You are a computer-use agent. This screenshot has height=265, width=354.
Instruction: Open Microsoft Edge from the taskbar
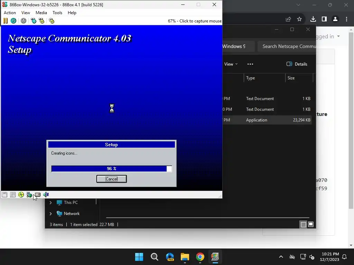tap(170, 257)
